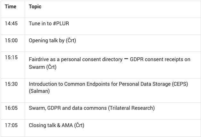Click "Fairdrive as a personal consent directory"

pos(75,60)
